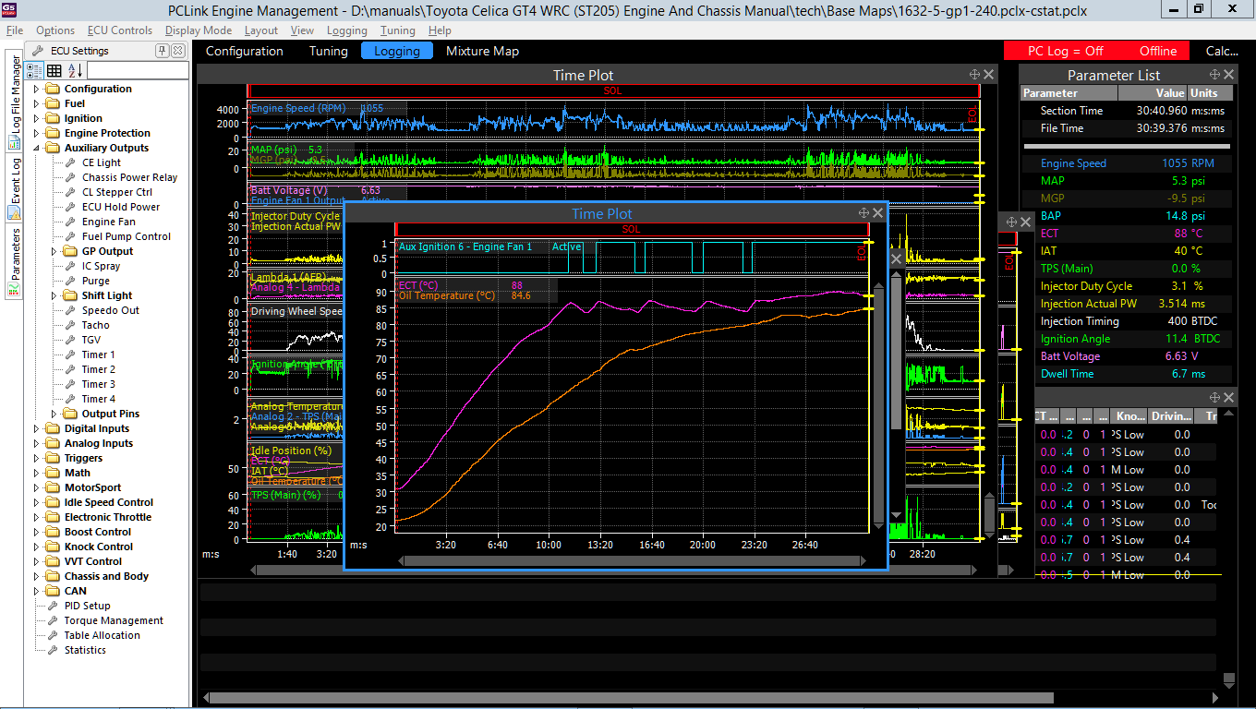The image size is (1256, 709).
Task: Open the TGV setting
Action: point(91,340)
